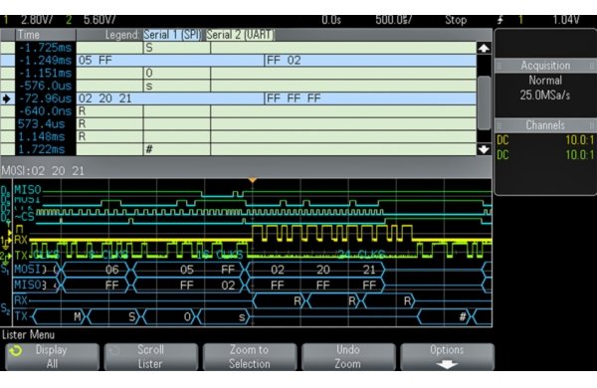Open the Options softkey menu

click(x=447, y=357)
